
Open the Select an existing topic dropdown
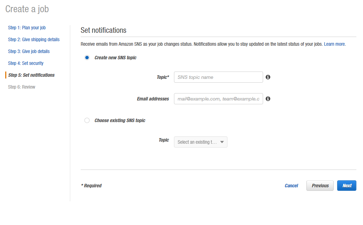click(x=201, y=142)
